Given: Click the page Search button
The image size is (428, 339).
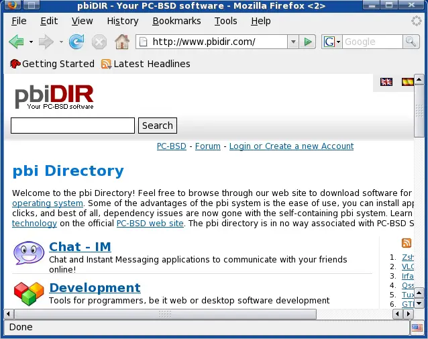Looking at the screenshot, I should (x=158, y=126).
